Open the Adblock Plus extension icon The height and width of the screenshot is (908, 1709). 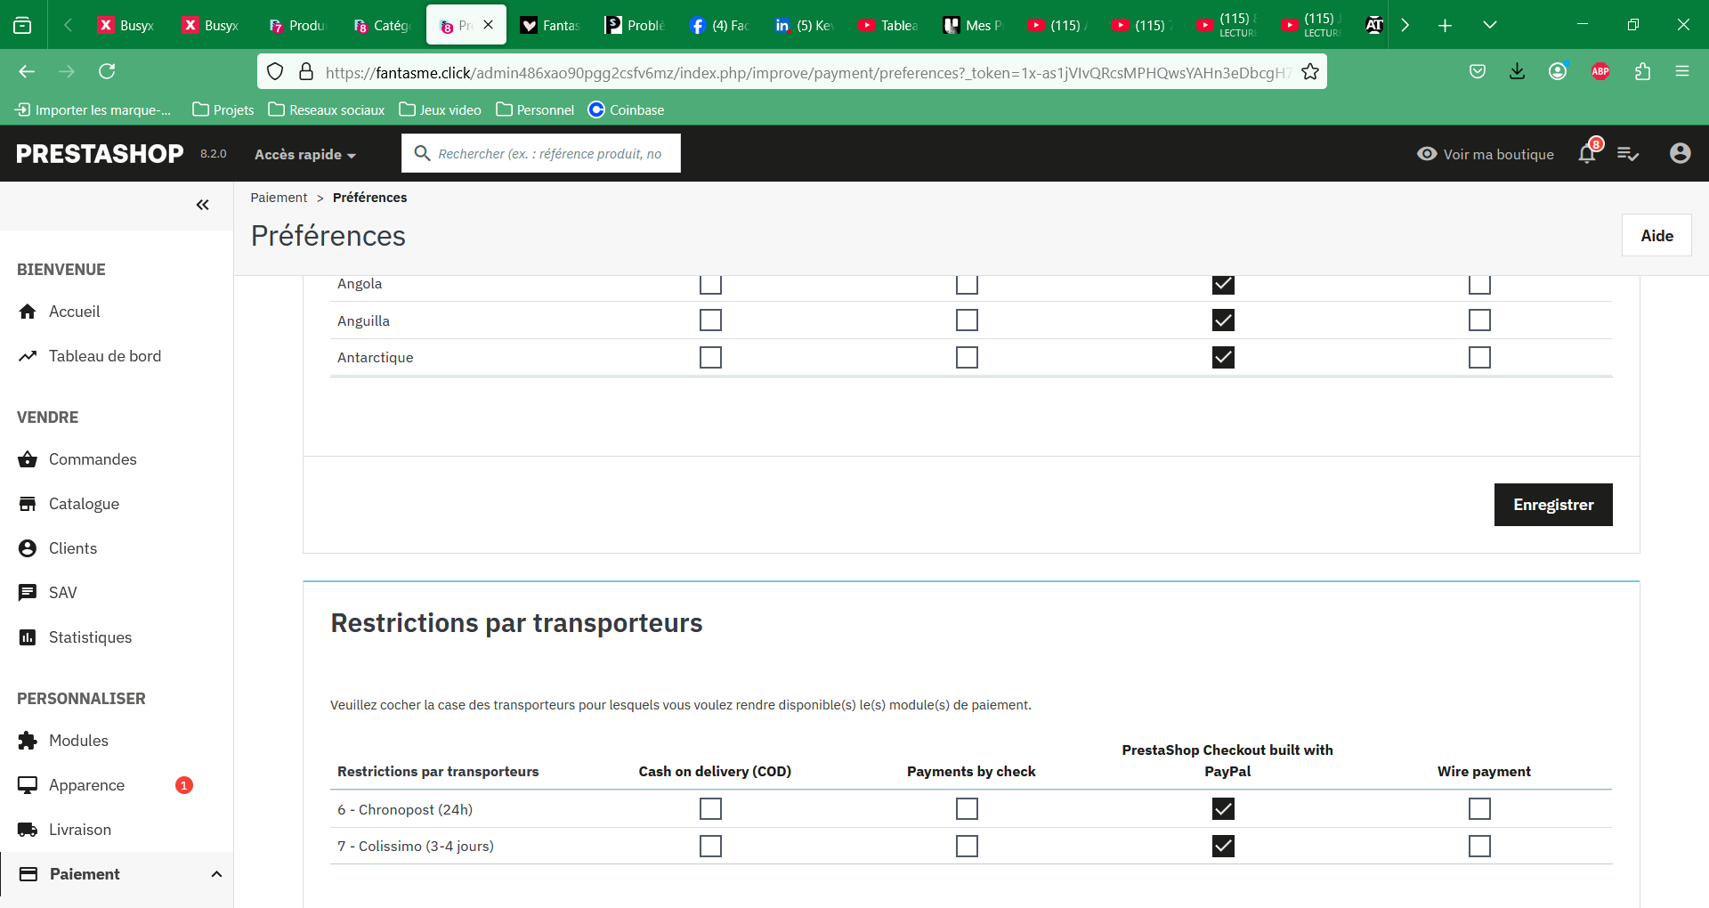(1600, 71)
